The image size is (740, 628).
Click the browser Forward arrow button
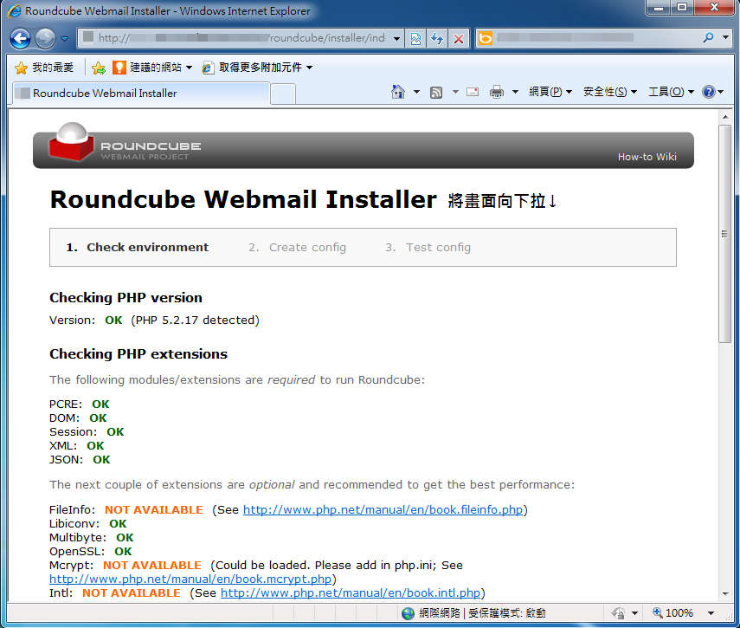point(45,39)
